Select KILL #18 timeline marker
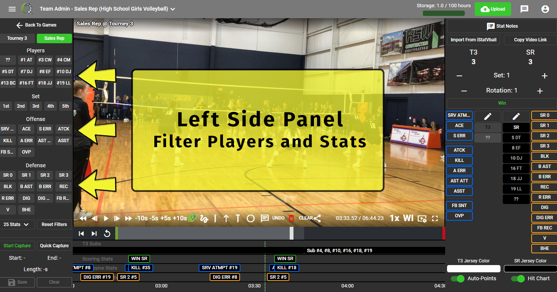This screenshot has width=557, height=292. (287, 268)
